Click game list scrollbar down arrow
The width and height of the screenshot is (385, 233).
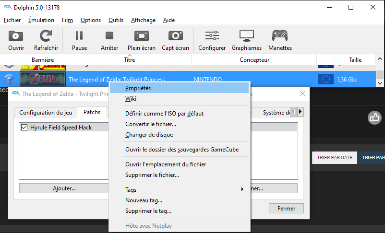tap(380, 83)
